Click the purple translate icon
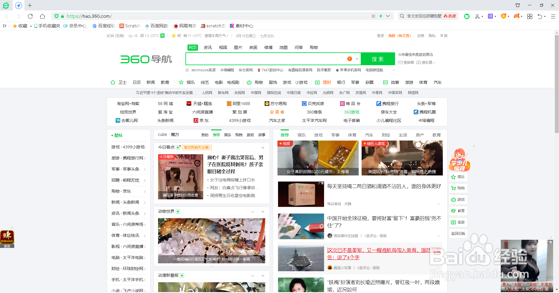Screen dimensions: 559x293 coord(491,16)
